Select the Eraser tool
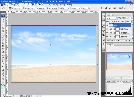Image resolution: width=134 pixels, height=97 pixels. point(3,49)
